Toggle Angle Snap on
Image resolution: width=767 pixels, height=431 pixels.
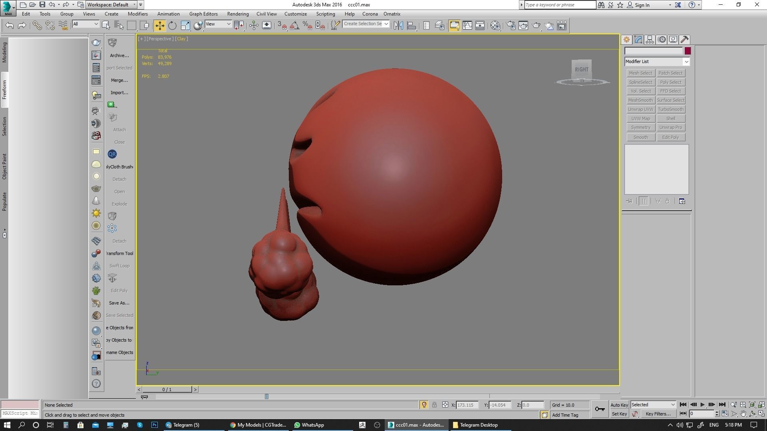click(294, 26)
